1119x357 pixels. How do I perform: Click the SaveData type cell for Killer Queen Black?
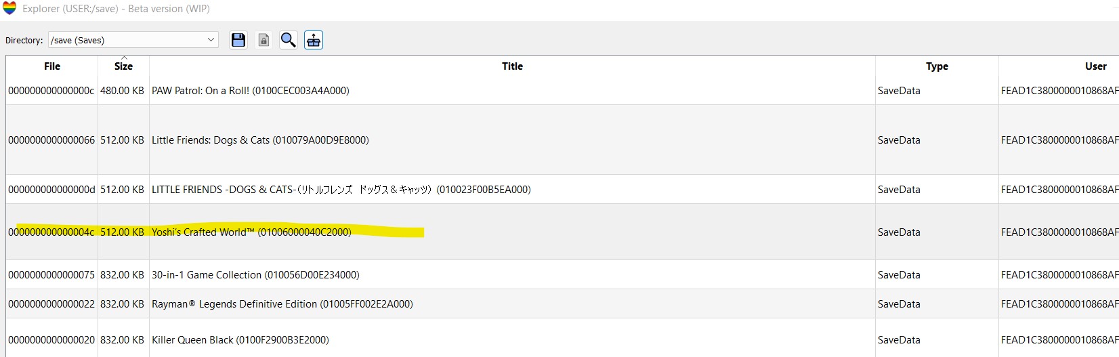click(x=899, y=339)
